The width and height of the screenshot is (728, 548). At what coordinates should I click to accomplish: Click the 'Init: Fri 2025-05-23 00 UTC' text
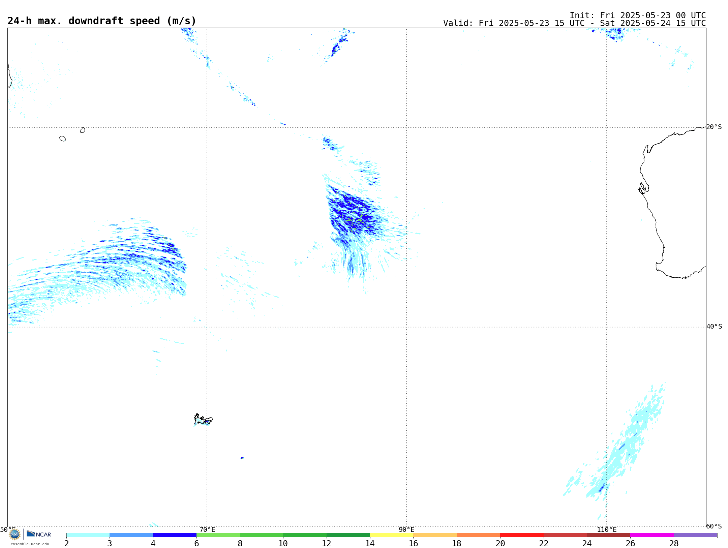[x=638, y=16]
